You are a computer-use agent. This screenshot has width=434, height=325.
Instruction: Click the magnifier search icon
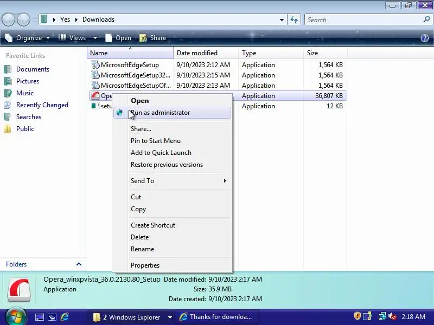(426, 19)
